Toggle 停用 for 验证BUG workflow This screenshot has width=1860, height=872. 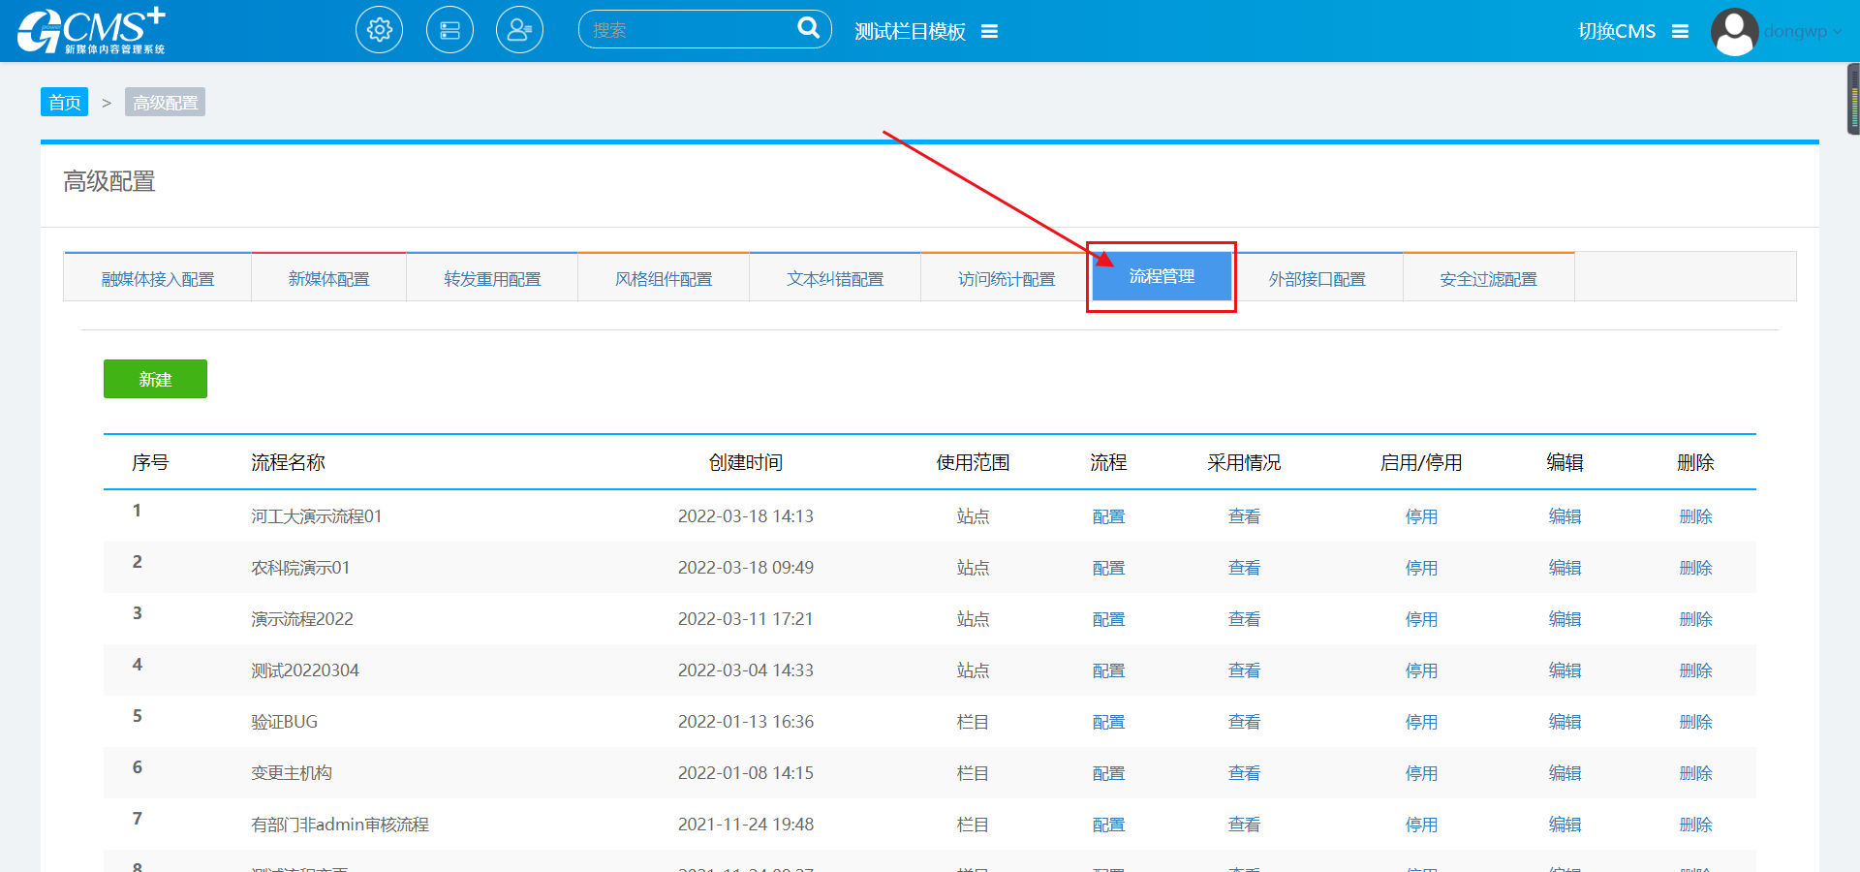(x=1421, y=722)
